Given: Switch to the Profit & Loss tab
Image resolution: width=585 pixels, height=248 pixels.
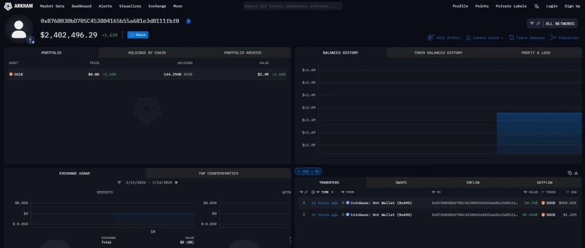Looking at the screenshot, I should click(535, 52).
